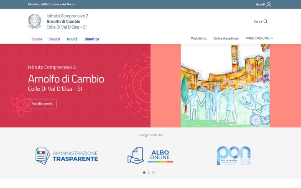This screenshot has height=188, width=301.
Task: Open the Amministrazione Trasparente banner
Action: tap(67, 156)
